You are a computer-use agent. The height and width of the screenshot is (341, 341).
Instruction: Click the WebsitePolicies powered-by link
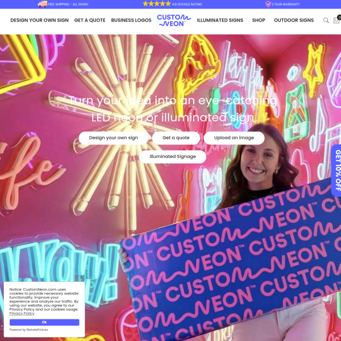click(37, 330)
